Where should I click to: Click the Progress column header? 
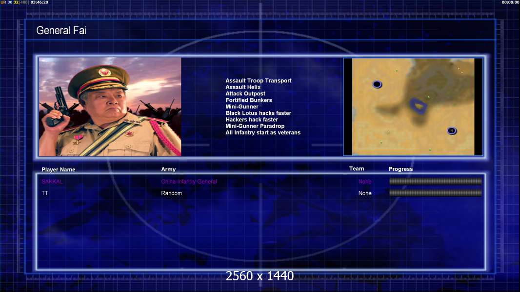pyautogui.click(x=400, y=169)
